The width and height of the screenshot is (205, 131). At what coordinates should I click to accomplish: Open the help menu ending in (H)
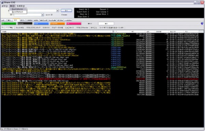pos(20,6)
